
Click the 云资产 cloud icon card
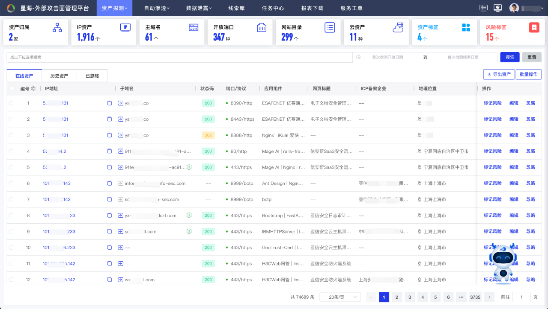pyautogui.click(x=398, y=28)
